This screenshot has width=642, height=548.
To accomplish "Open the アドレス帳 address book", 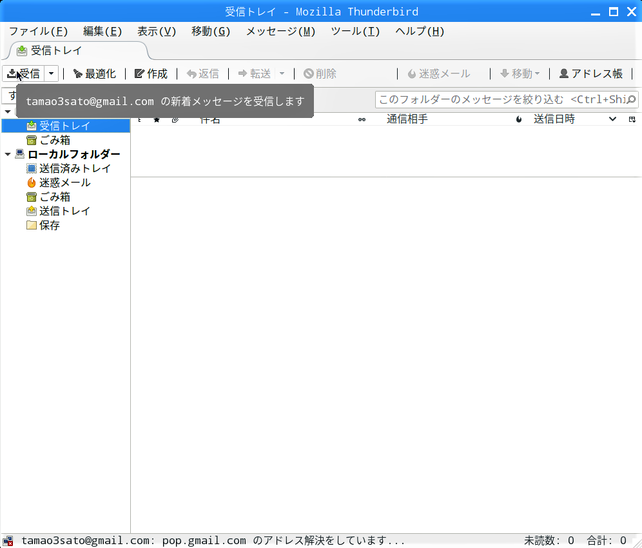I will [591, 73].
